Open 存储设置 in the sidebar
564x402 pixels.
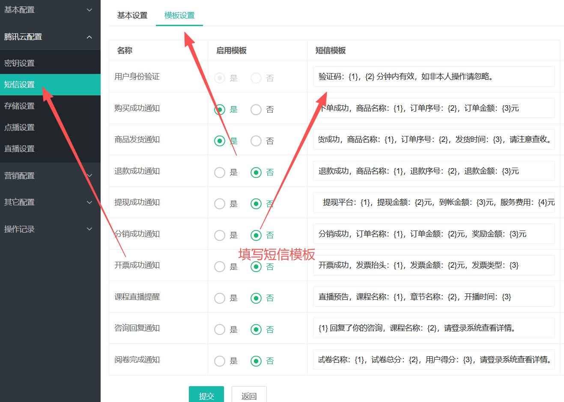(x=50, y=106)
